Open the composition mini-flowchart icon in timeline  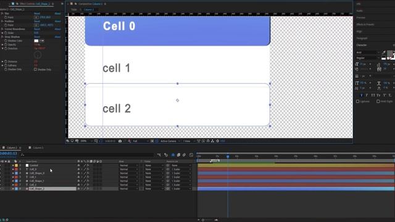pos(159,155)
